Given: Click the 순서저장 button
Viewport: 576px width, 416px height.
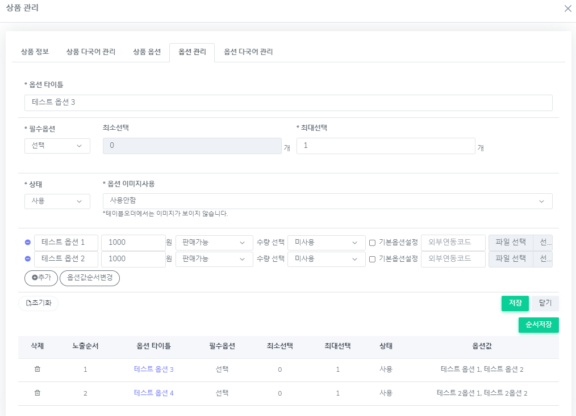Looking at the screenshot, I should click(538, 325).
